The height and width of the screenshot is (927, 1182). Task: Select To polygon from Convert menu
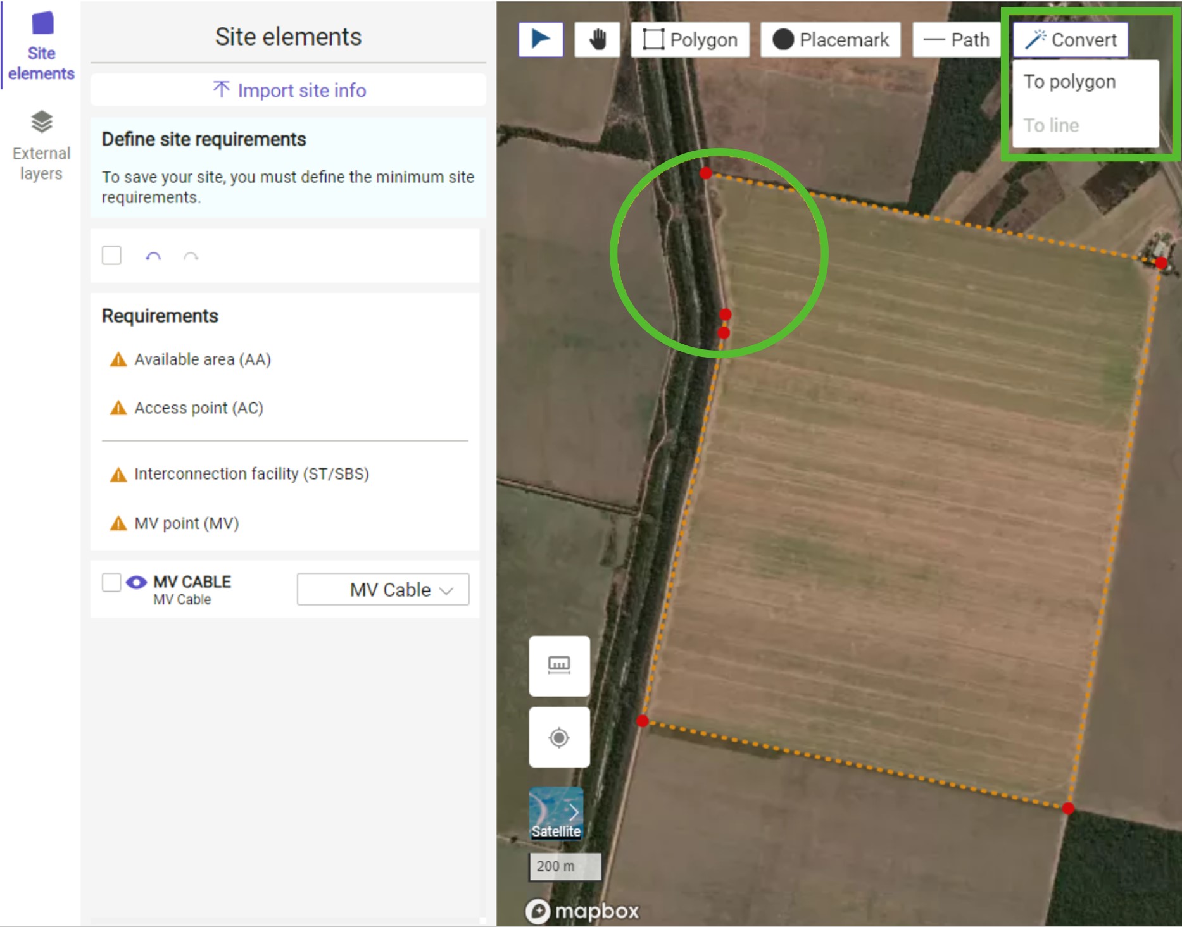tap(1070, 82)
